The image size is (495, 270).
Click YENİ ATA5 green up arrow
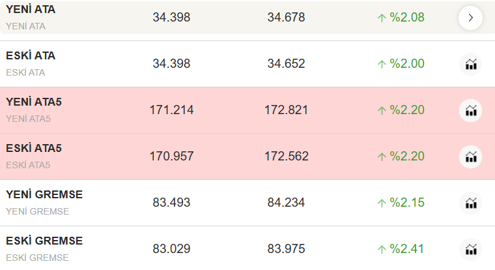382,110
